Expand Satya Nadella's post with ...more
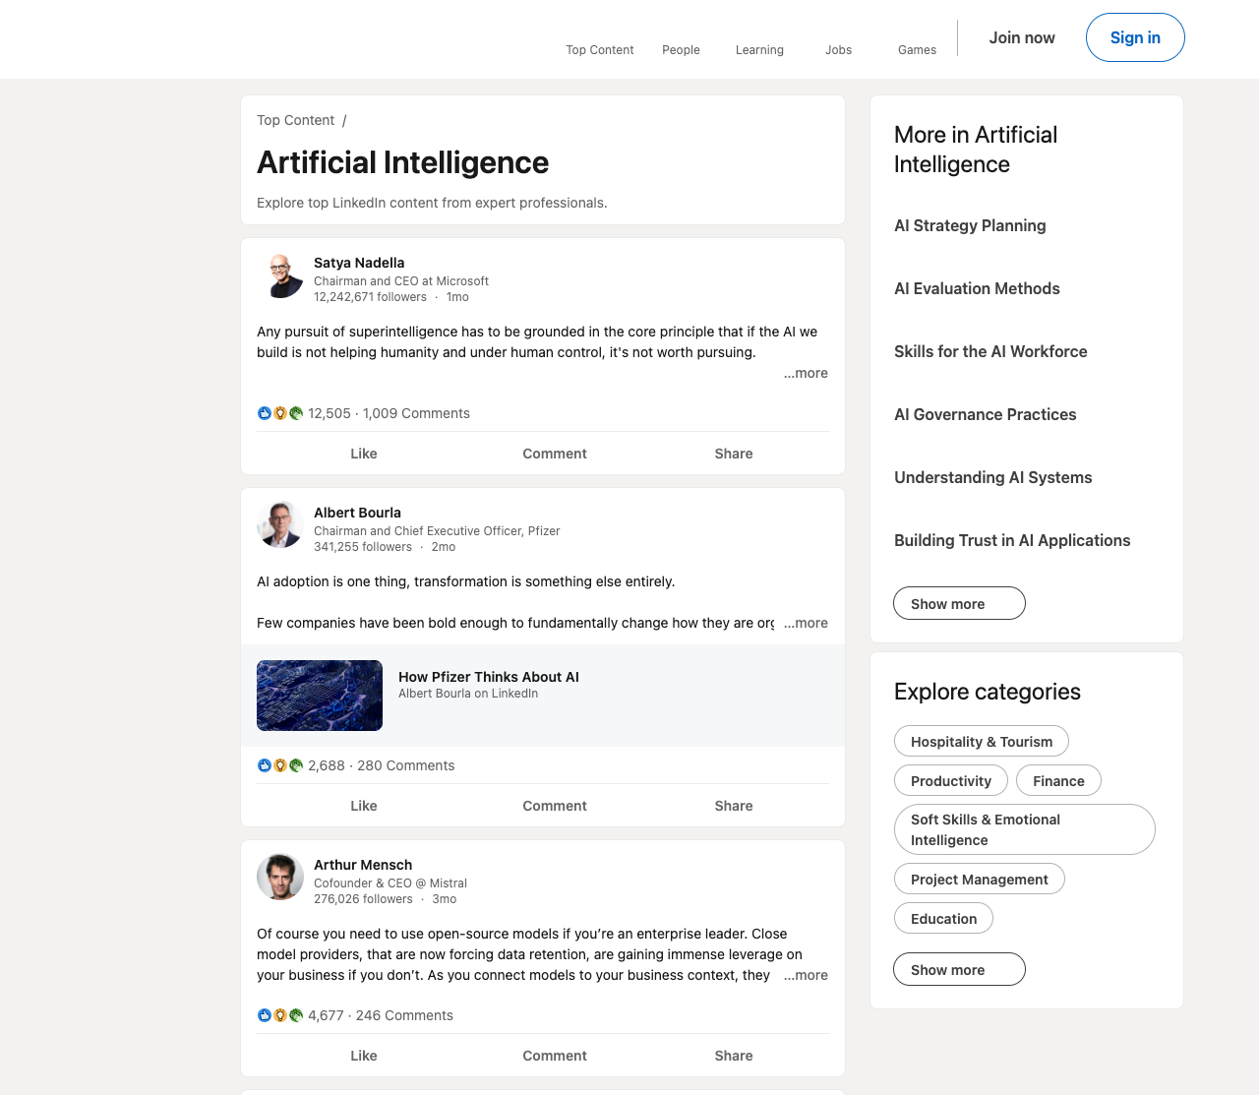 point(806,373)
